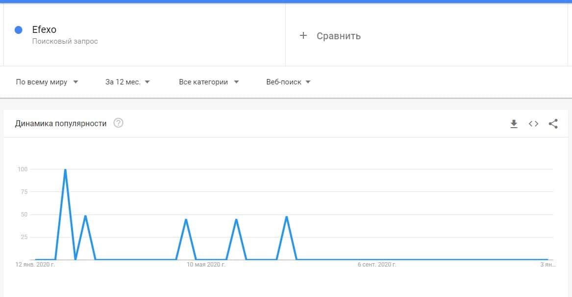Open help tooltip next to Динамика популярности
The width and height of the screenshot is (572, 297).
[118, 123]
